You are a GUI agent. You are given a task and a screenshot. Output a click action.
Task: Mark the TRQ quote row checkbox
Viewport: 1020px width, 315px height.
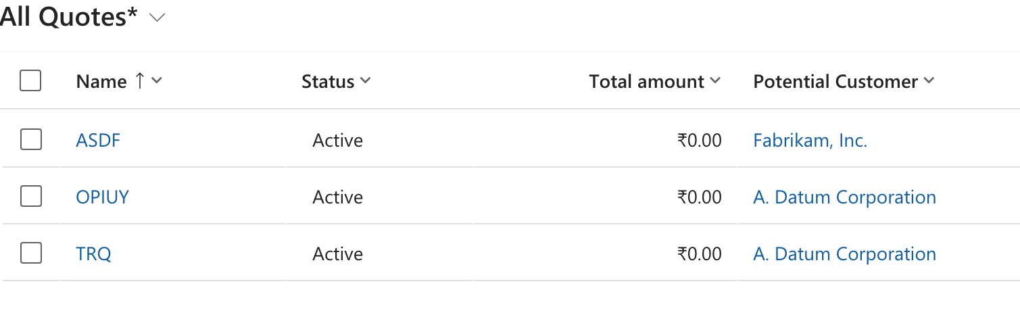click(30, 253)
